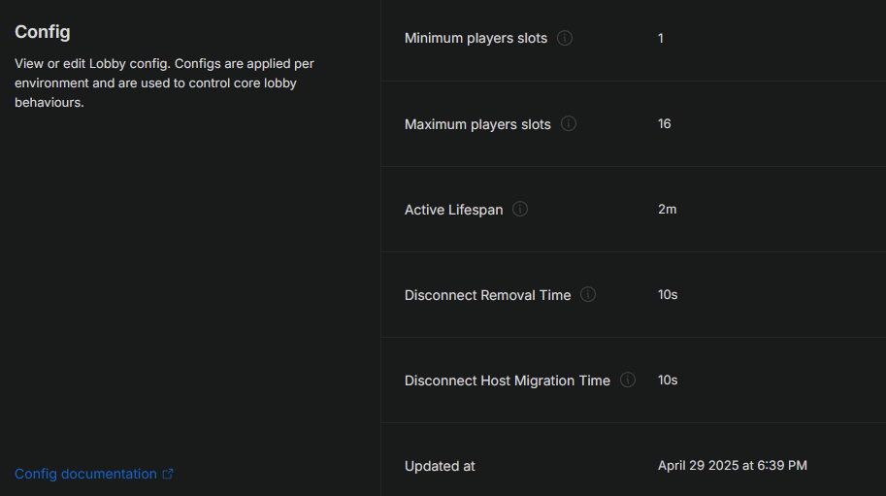Click info icon beside Minimum players slots
The width and height of the screenshot is (886, 496).
pos(565,39)
